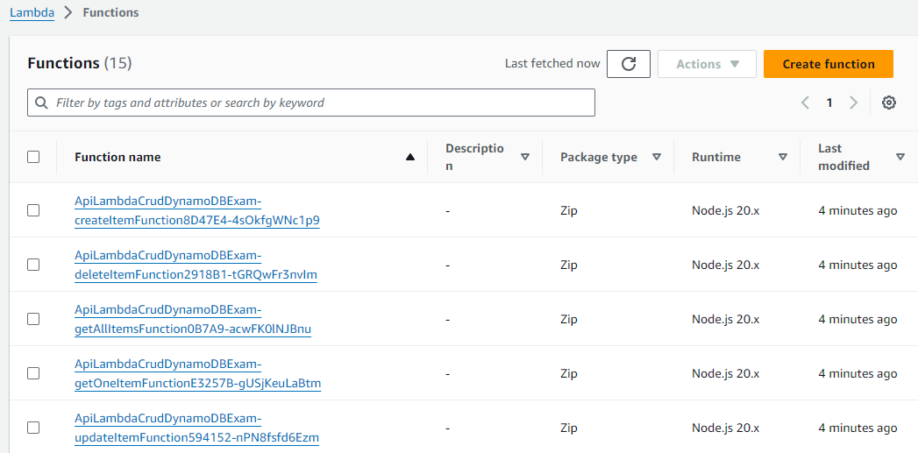918x453 pixels.
Task: Sort by Last modified column arrow
Action: tap(900, 158)
